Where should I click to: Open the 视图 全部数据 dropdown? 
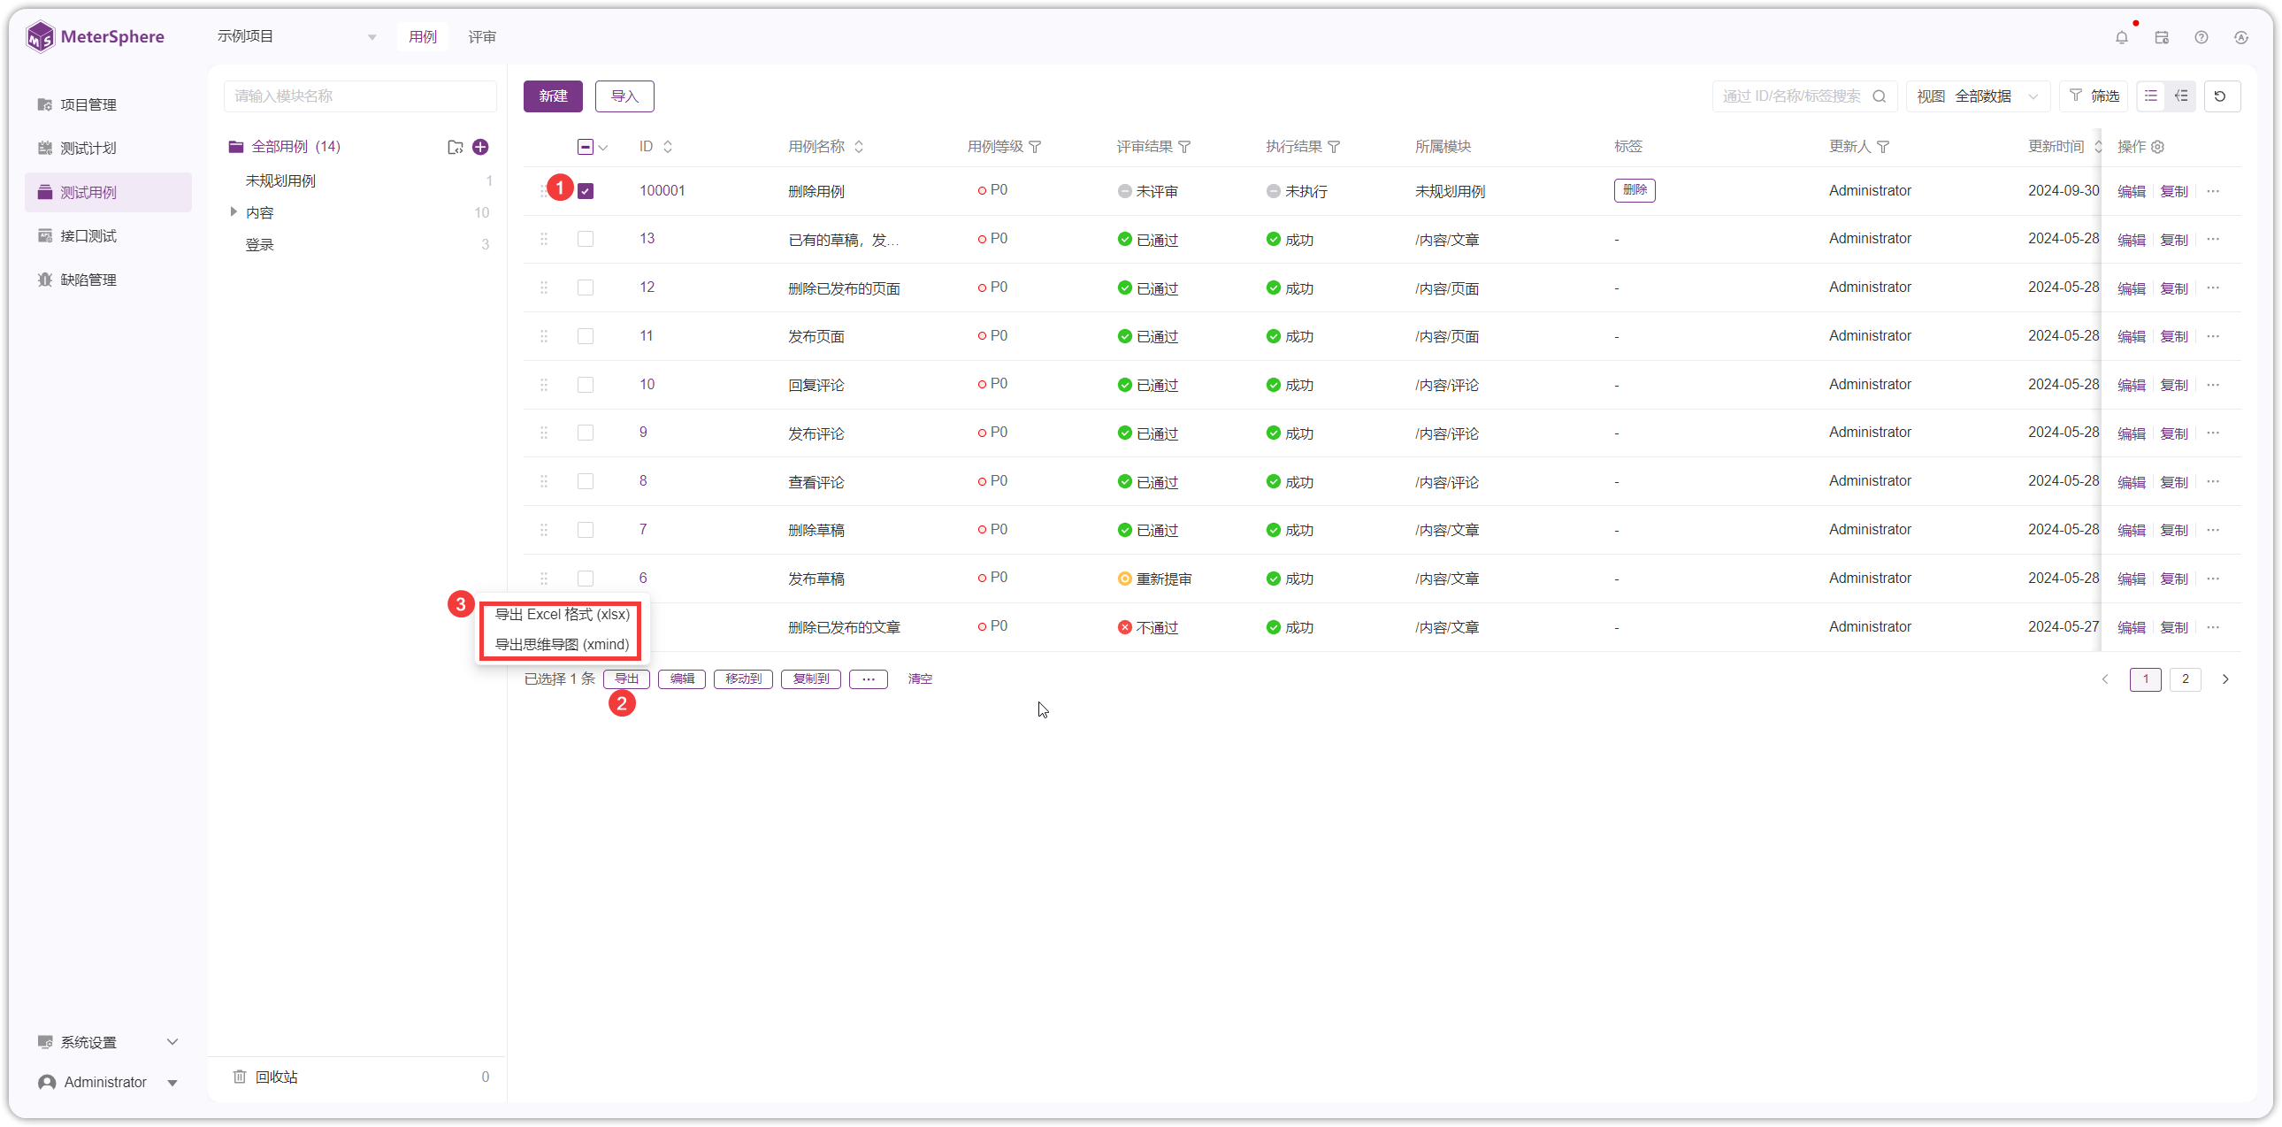(x=1977, y=96)
